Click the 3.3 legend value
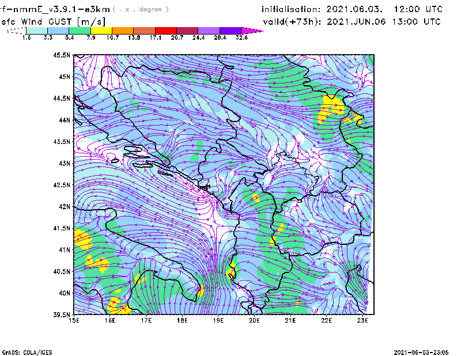461x356 pixels. 48,37
